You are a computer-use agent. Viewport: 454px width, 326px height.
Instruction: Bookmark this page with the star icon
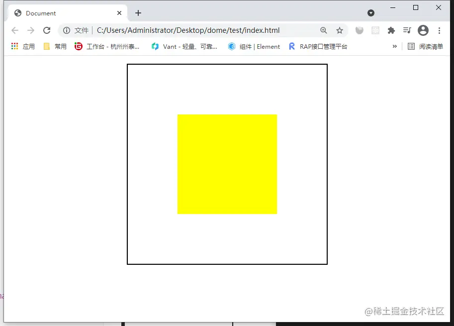(340, 30)
